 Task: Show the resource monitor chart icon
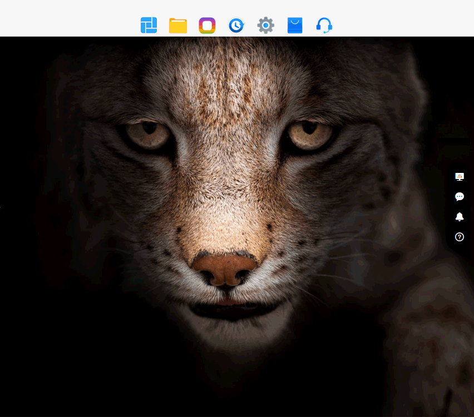tap(460, 177)
